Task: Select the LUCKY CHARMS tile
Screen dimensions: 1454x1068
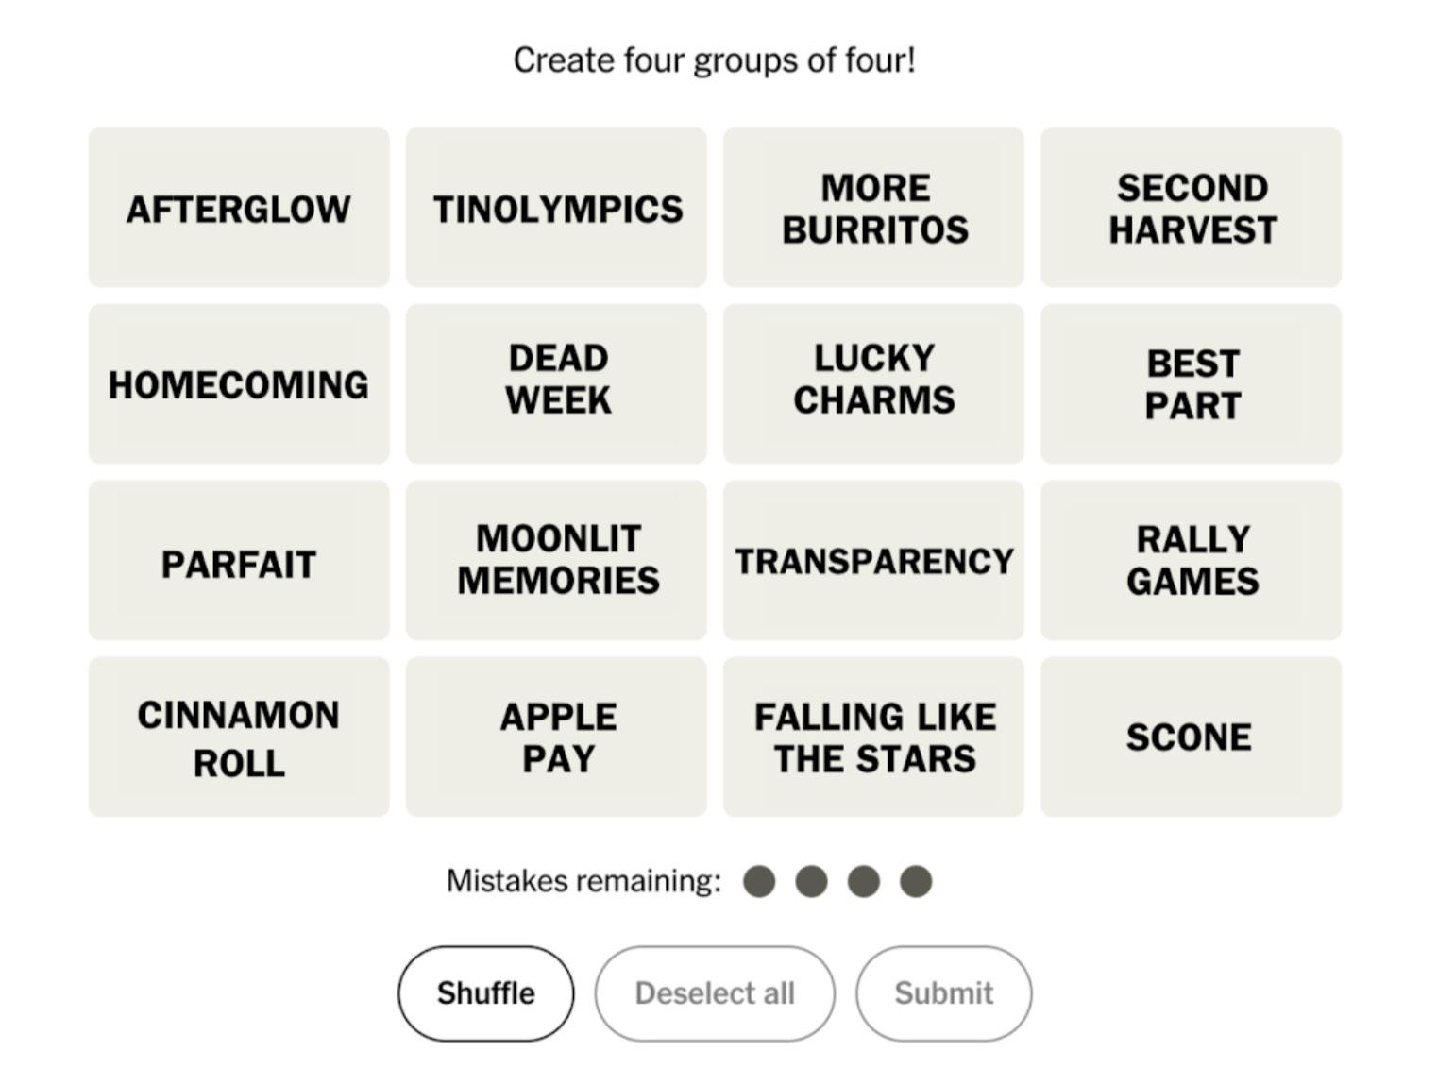Action: click(x=873, y=384)
